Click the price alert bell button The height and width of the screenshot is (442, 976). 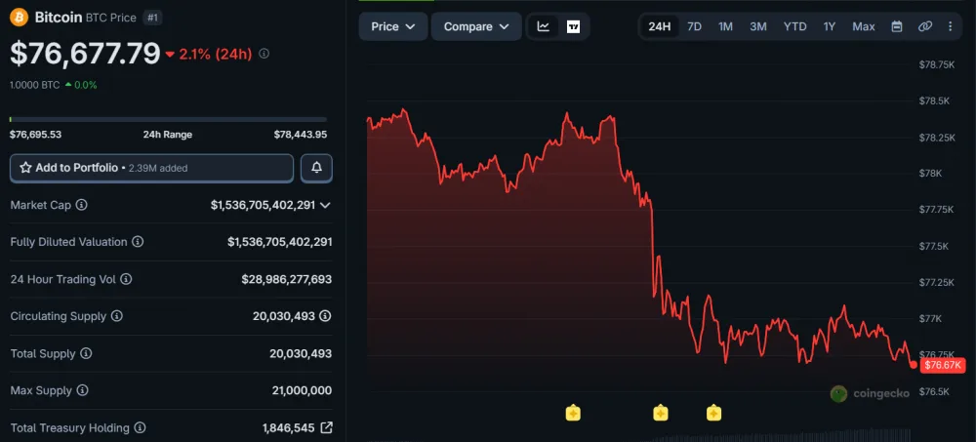317,168
